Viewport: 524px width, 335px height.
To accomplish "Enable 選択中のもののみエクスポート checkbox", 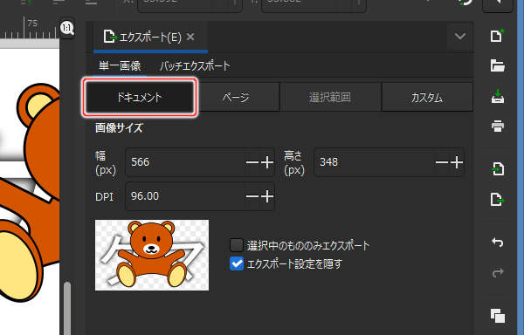I will click(x=237, y=245).
